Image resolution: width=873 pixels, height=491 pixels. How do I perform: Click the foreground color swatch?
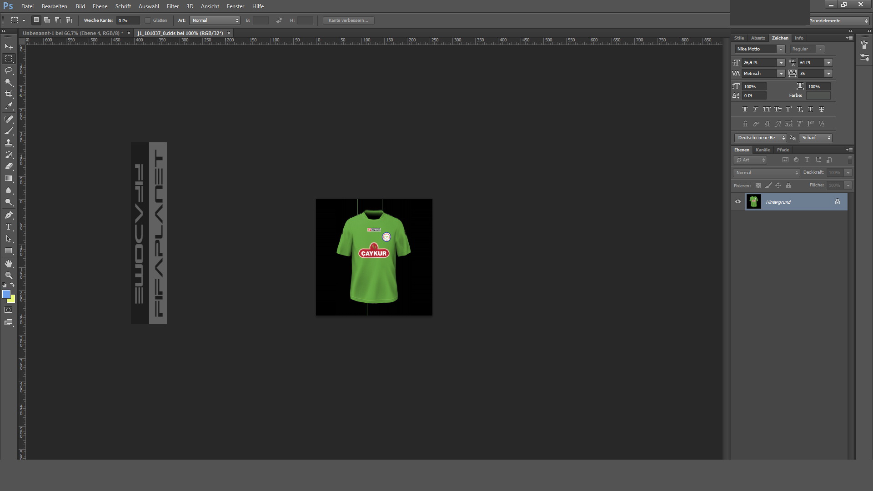click(x=6, y=294)
